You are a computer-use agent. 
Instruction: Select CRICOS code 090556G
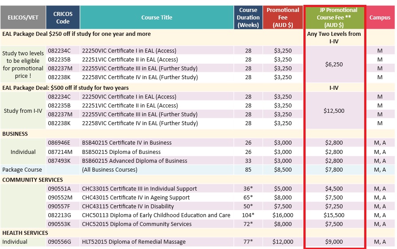59,241
